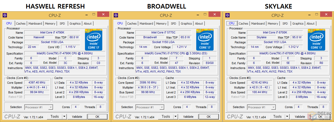Click the Tools button in Skylake window
Screen dimensions: 334x122
click(277, 117)
